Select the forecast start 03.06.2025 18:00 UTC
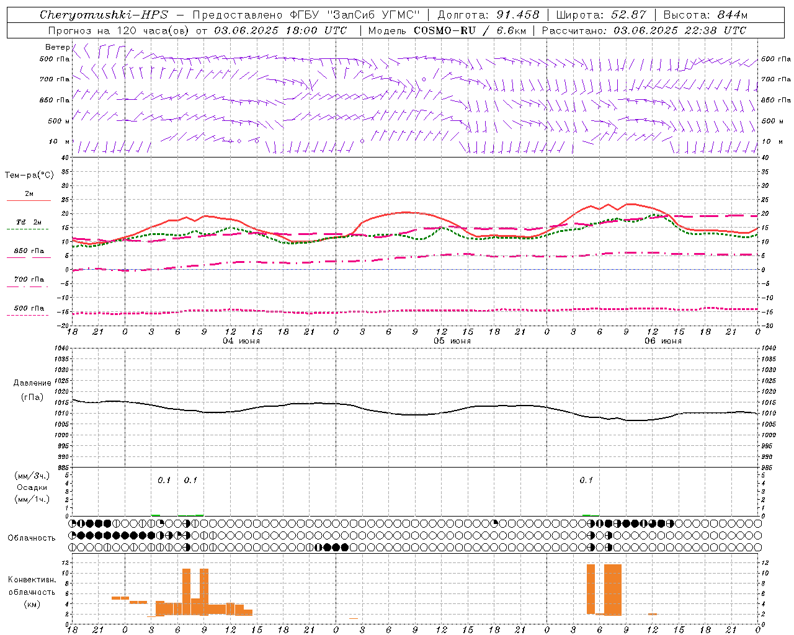Screen dimensions: 794x635 [280, 30]
